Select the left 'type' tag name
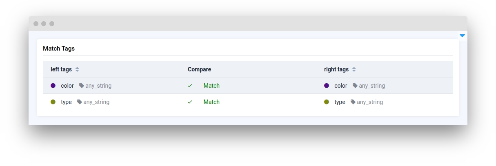This screenshot has height=166, width=496. click(66, 102)
